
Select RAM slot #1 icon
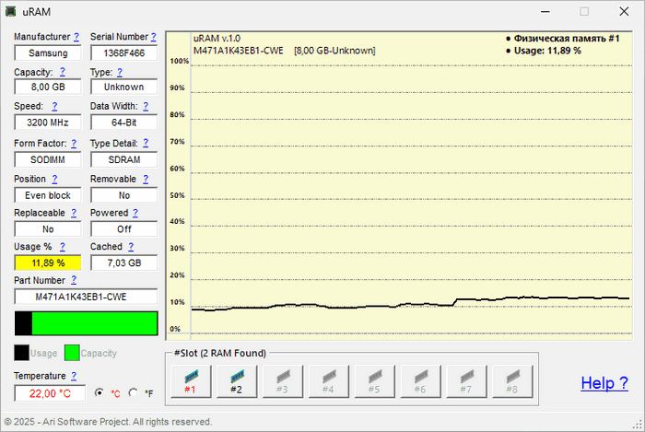191,381
